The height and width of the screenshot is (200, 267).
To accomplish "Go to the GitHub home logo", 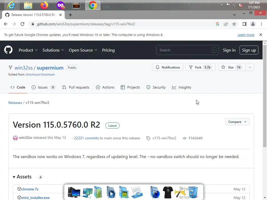I will [x=8, y=50].
